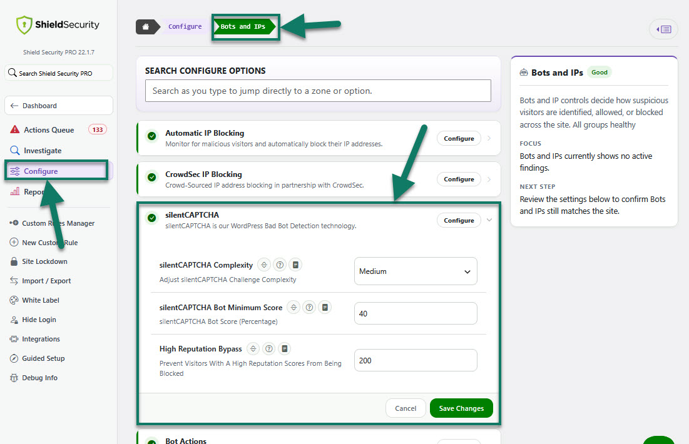The width and height of the screenshot is (689, 444).
Task: Click the ShieldSecurity logo
Action: (58, 24)
